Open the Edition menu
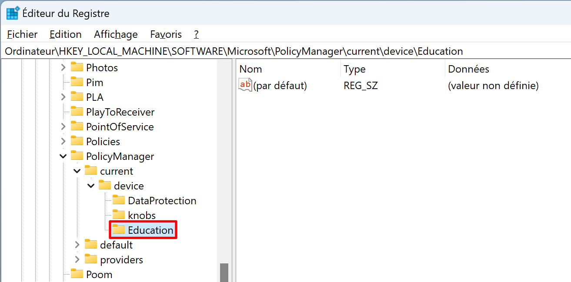Screen dimensions: 571x282 tap(66, 34)
